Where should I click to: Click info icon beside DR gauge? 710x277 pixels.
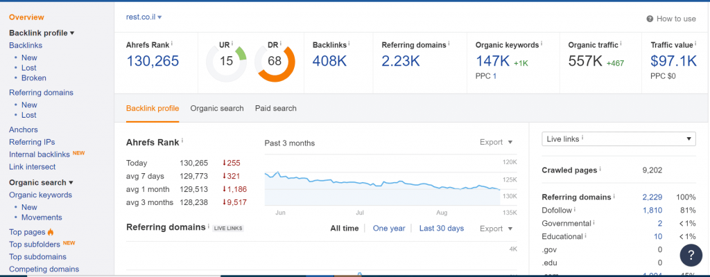[280, 44]
